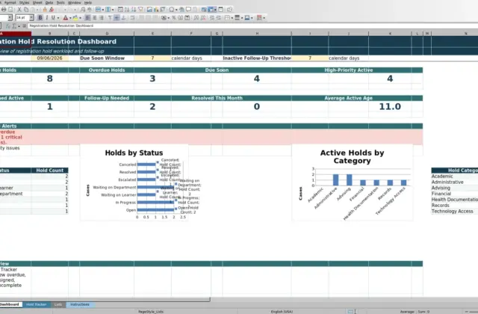Select the Dashboard sheet tab

(x=10, y=304)
